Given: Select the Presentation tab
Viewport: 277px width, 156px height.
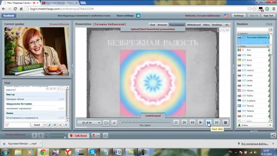Looking at the screenshot, I should point(177,25).
